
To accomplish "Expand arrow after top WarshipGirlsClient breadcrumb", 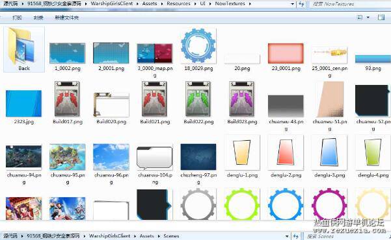I will pyautogui.click(x=138, y=4).
